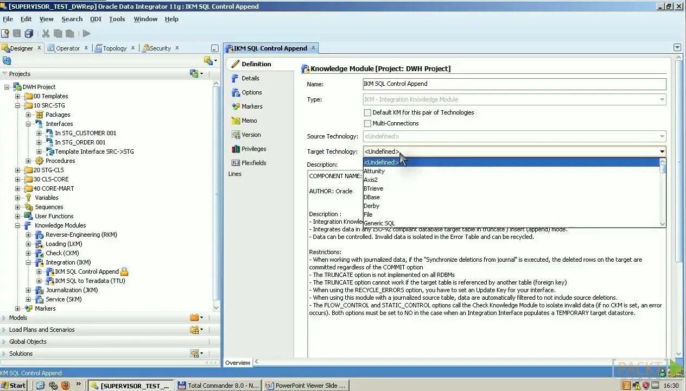Click the Name input field
Image resolution: width=686 pixels, height=391 pixels.
(x=514, y=84)
